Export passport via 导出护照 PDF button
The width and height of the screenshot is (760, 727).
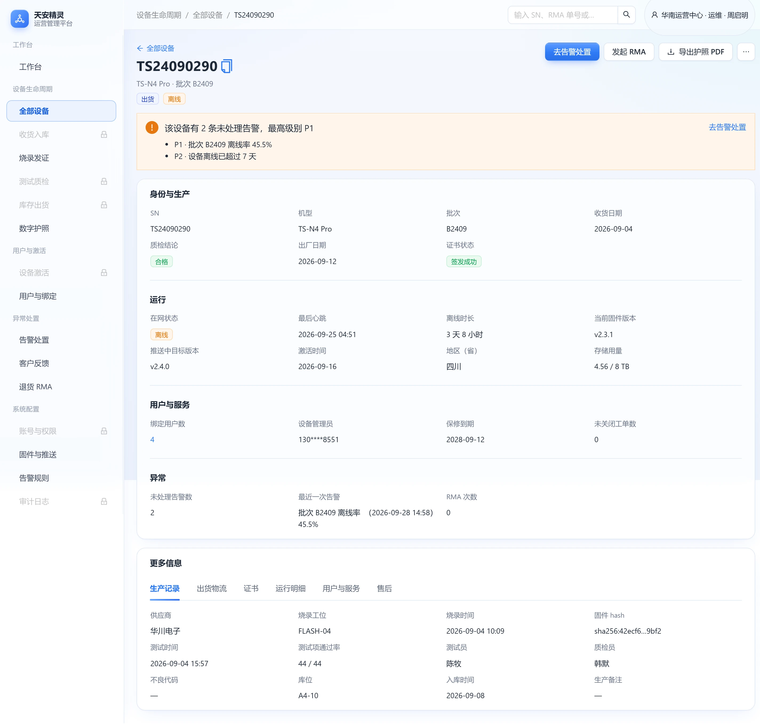pos(695,51)
